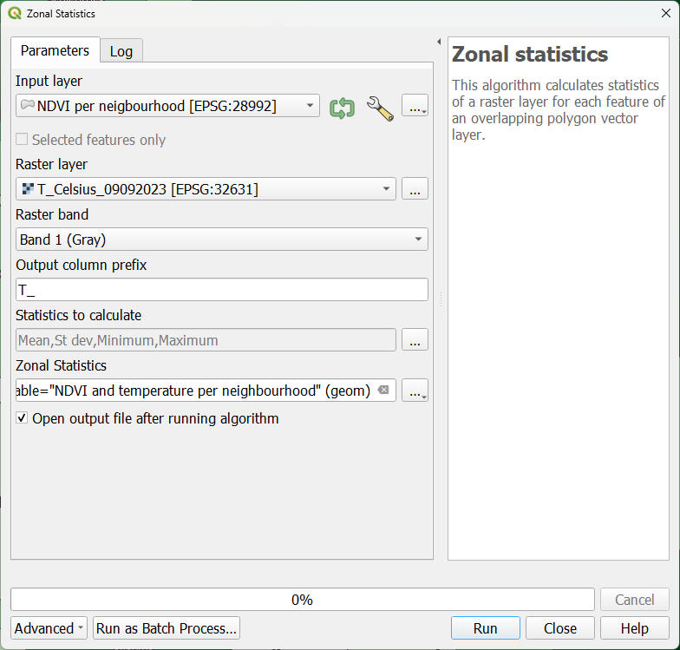Image resolution: width=680 pixels, height=650 pixels.
Task: Expand the Input layer dropdown
Action: click(311, 107)
